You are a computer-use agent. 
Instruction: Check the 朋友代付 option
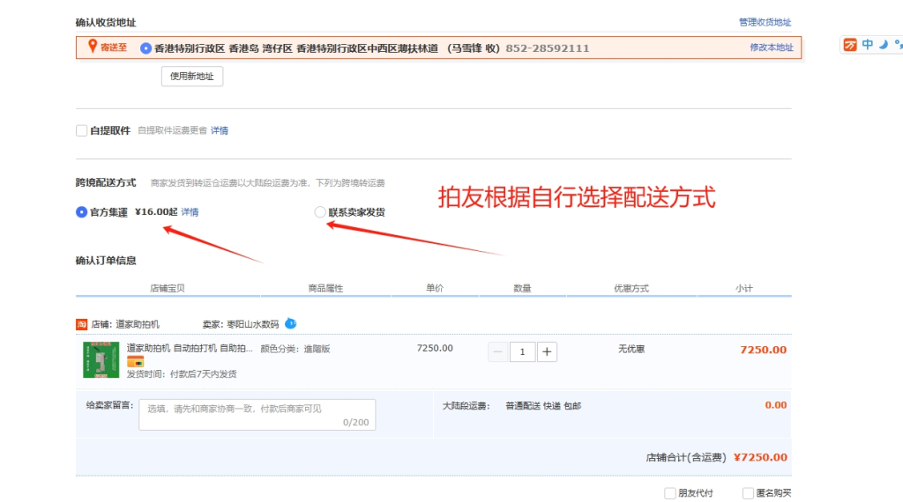pos(670,493)
